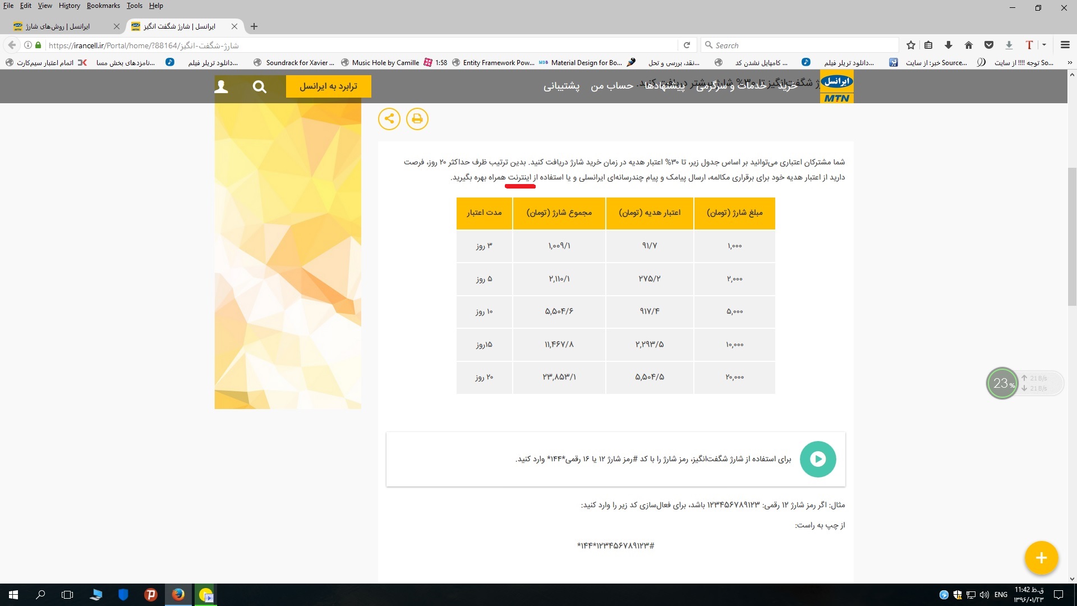This screenshot has height=606, width=1077.
Task: Open the Pocket icon in toolbar
Action: pyautogui.click(x=989, y=45)
